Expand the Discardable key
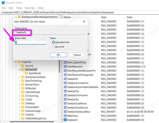The image size is (159, 123). pyautogui.click(x=19, y=107)
